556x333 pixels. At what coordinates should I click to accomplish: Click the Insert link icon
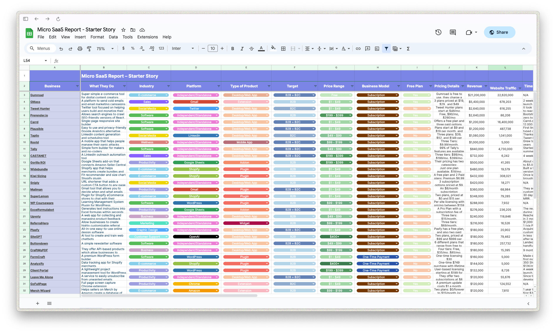[358, 49]
